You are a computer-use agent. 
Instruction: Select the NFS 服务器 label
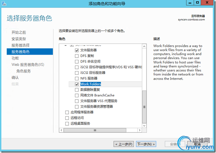pyautogui.click(x=89, y=78)
